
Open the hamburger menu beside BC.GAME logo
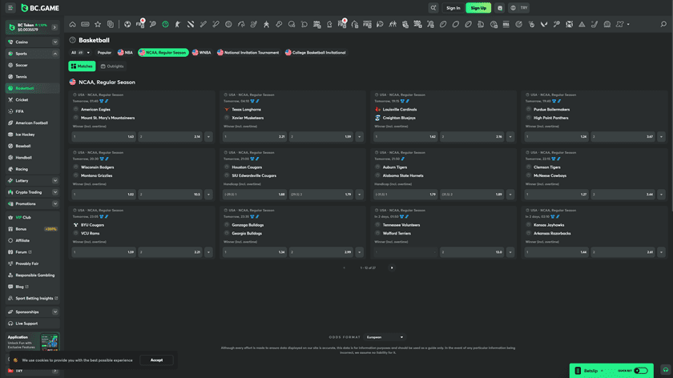click(x=10, y=8)
